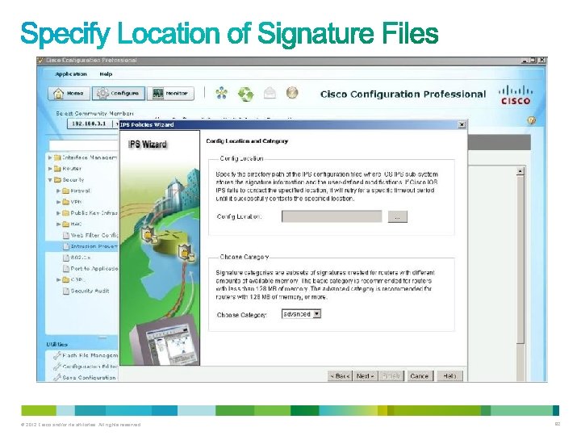Expand the Public Key Infrastructure folder

coord(58,213)
